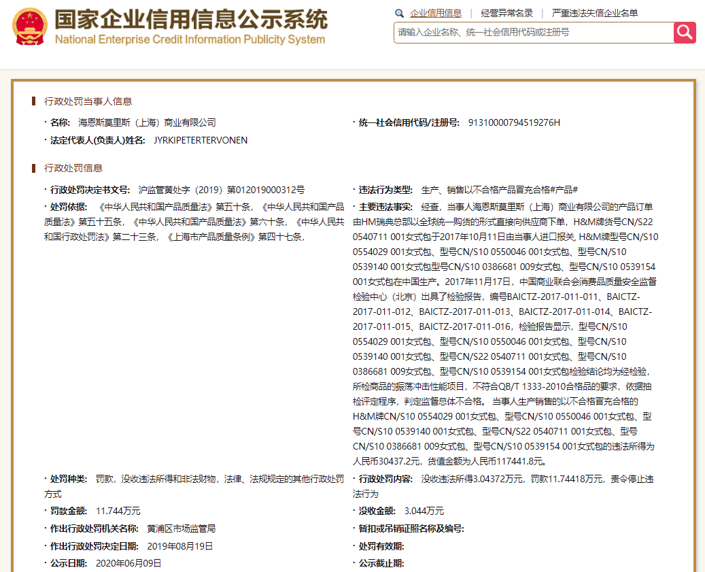
Task: Click the 暂扣或吊销证照名称及编号 label
Action: pyautogui.click(x=411, y=528)
